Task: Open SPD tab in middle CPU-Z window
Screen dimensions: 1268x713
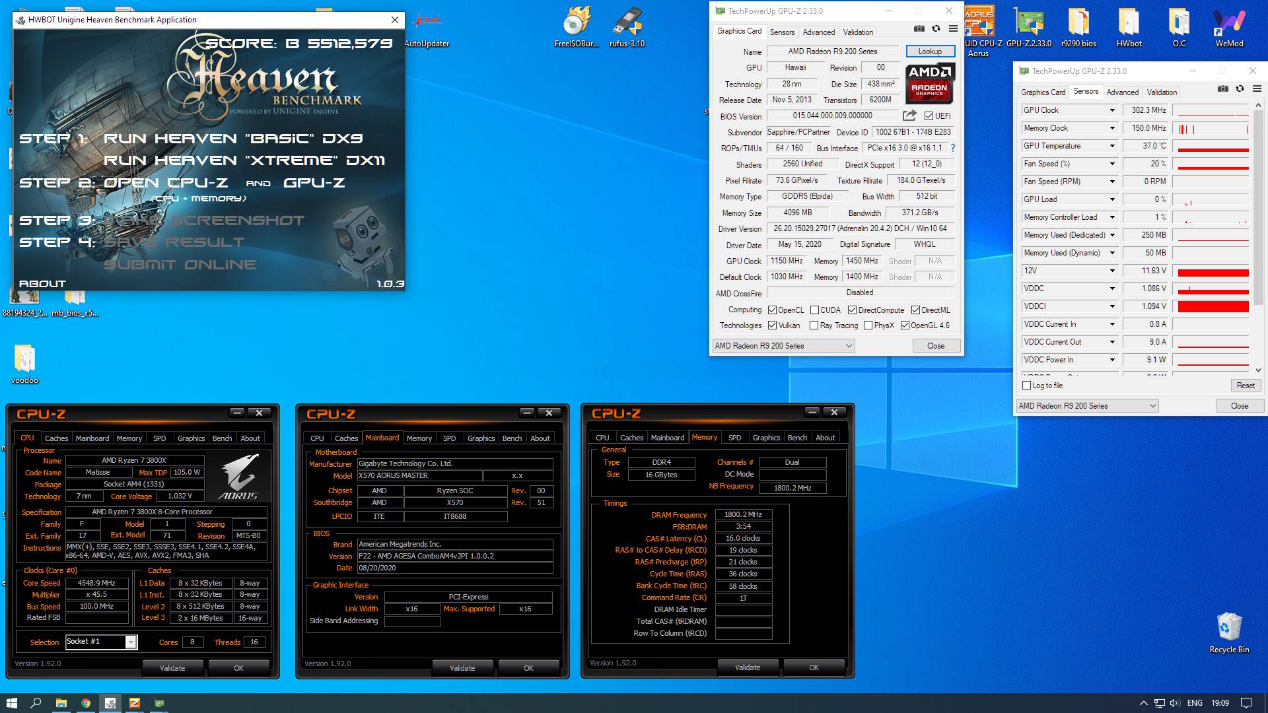Action: click(449, 438)
